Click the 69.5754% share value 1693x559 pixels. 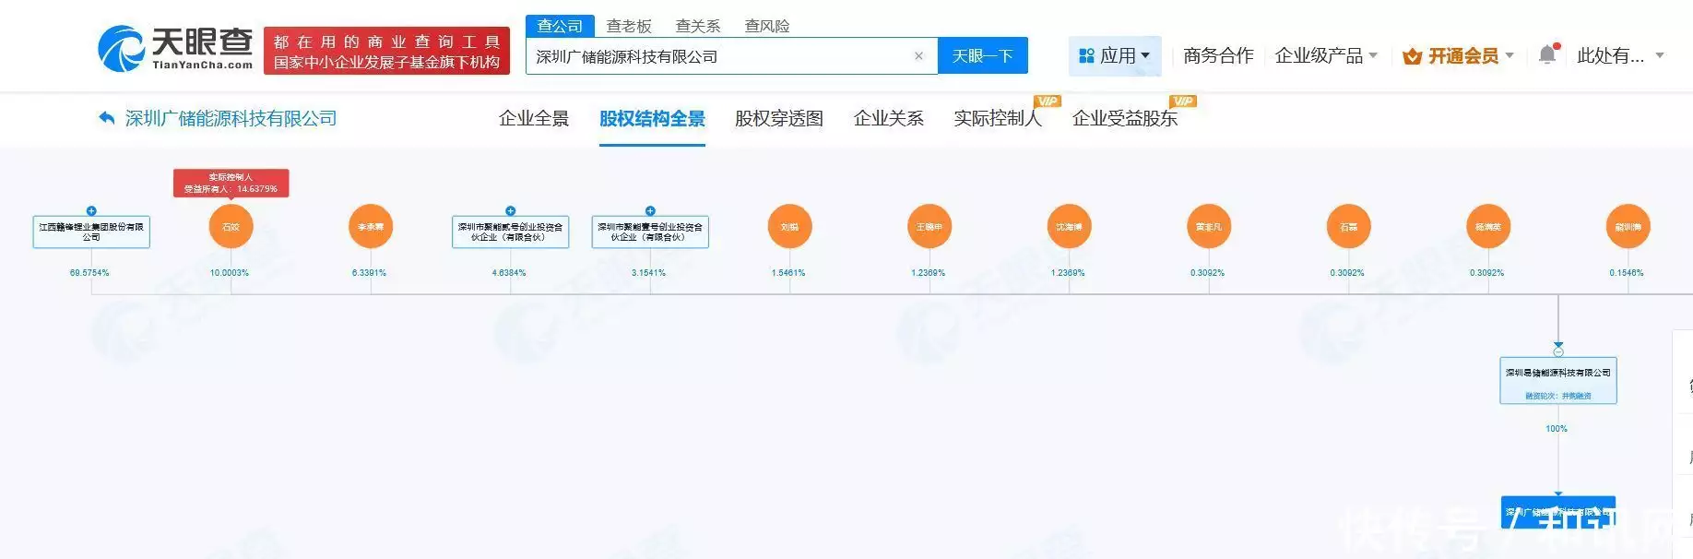[x=89, y=273]
